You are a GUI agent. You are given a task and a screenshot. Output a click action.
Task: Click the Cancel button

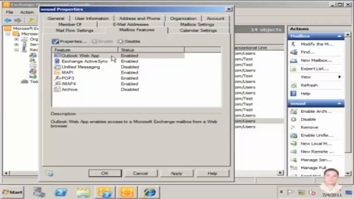tap(140, 173)
